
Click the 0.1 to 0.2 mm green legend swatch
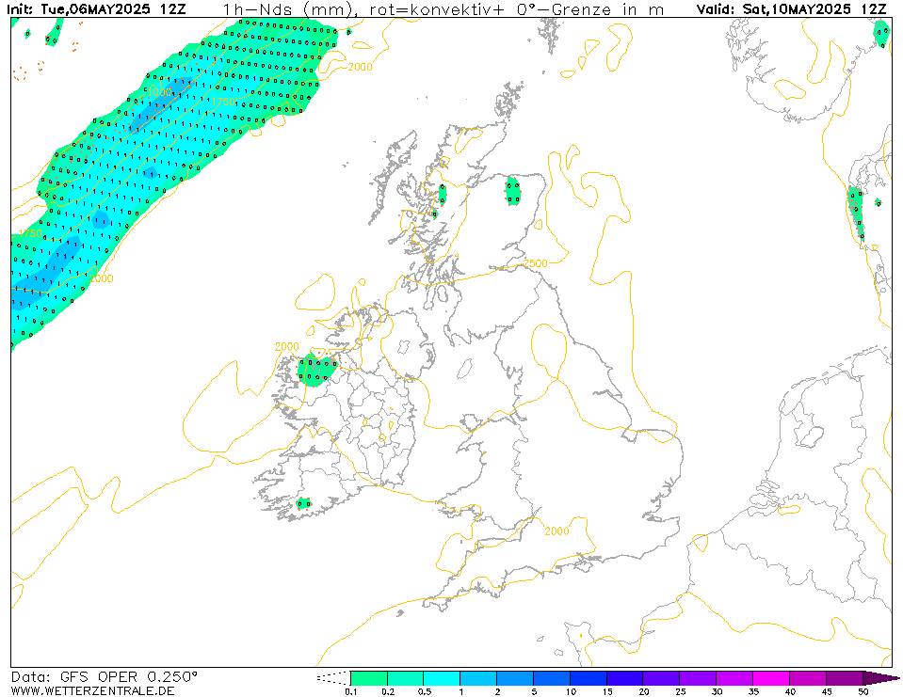pos(368,678)
